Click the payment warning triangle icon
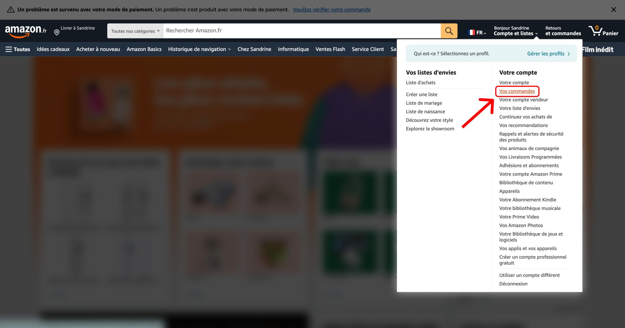625x328 pixels. [x=11, y=10]
